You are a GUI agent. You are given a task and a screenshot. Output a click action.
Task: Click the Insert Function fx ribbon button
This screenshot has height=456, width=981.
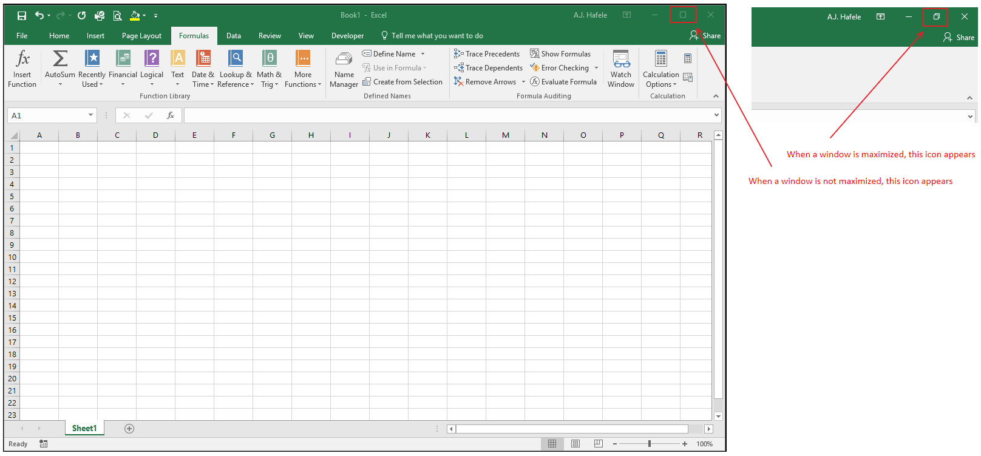point(22,69)
